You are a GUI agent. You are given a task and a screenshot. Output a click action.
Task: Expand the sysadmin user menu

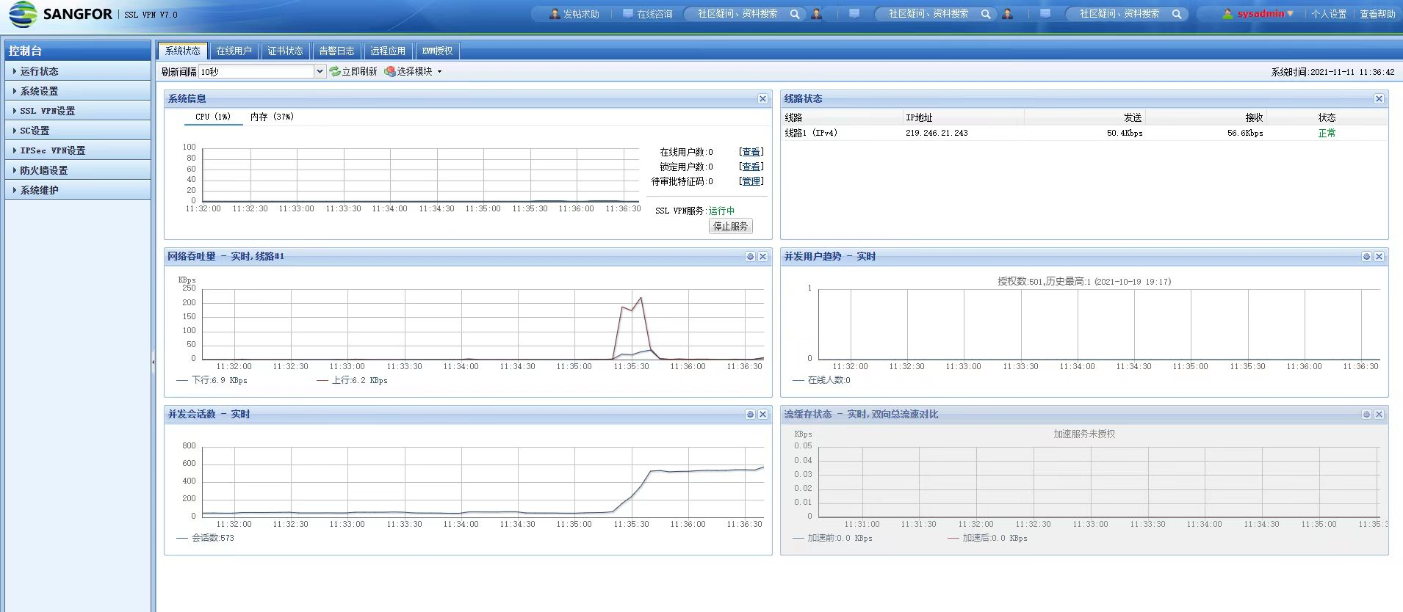point(1261,14)
